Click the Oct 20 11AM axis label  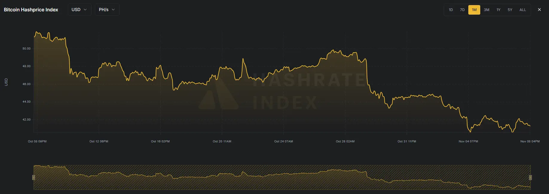222,141
